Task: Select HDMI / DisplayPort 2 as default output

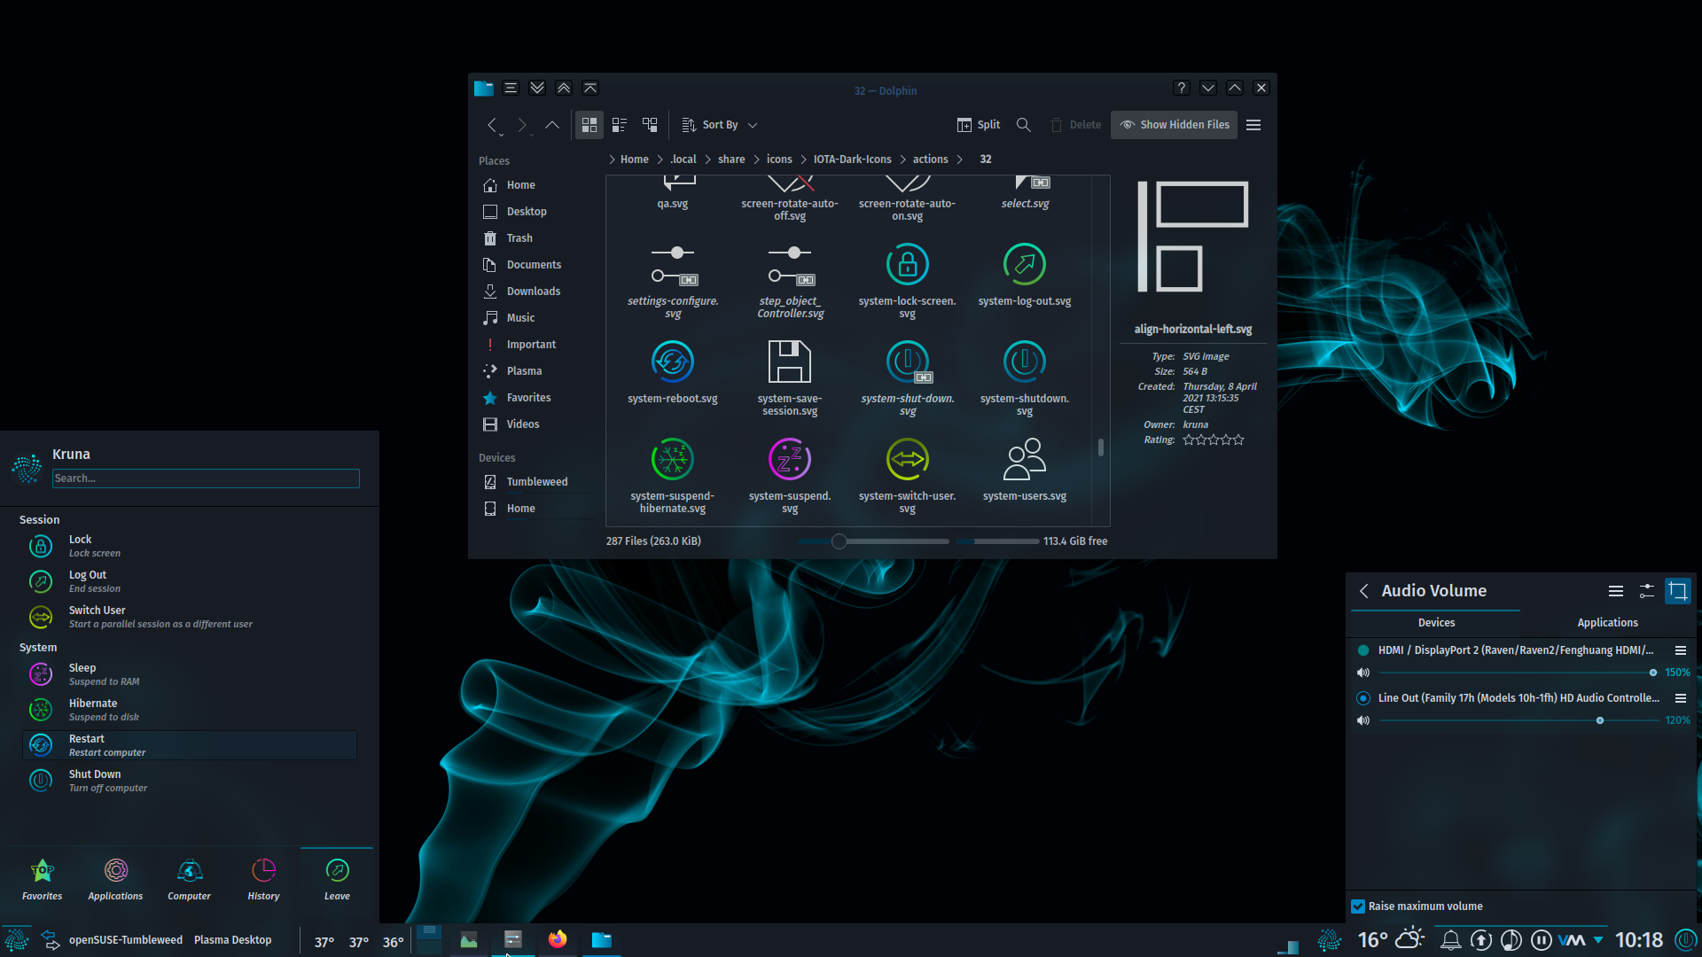Action: click(1363, 650)
